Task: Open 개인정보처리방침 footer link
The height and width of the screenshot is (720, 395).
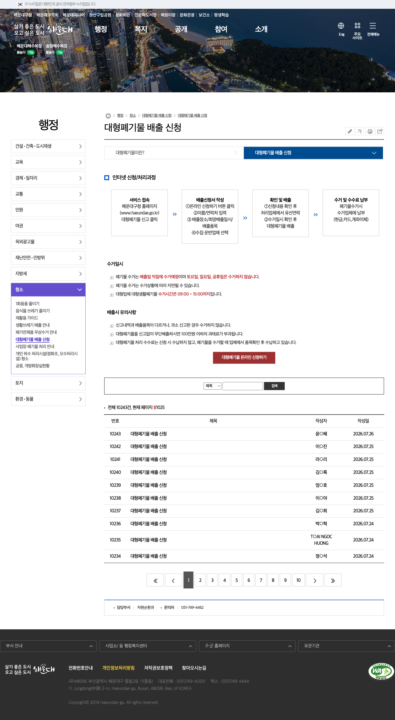Action: pyautogui.click(x=118, y=668)
